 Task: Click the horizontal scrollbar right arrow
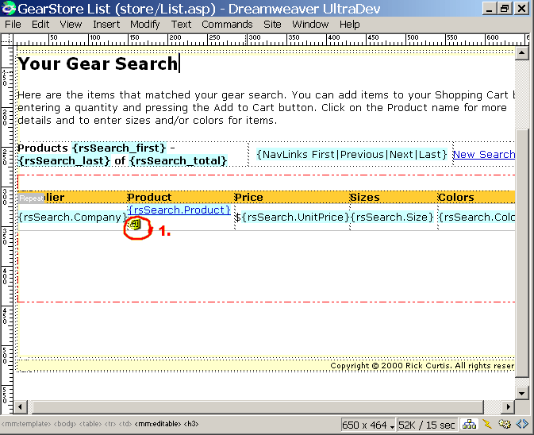click(x=508, y=406)
